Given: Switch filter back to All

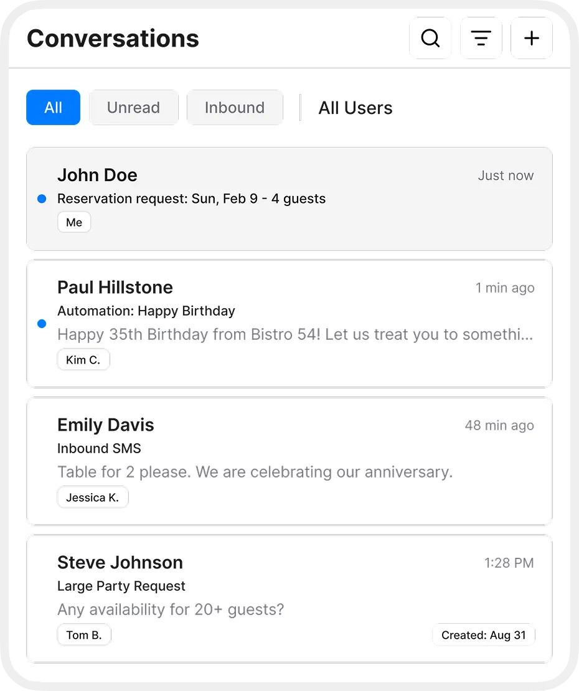Looking at the screenshot, I should [53, 107].
